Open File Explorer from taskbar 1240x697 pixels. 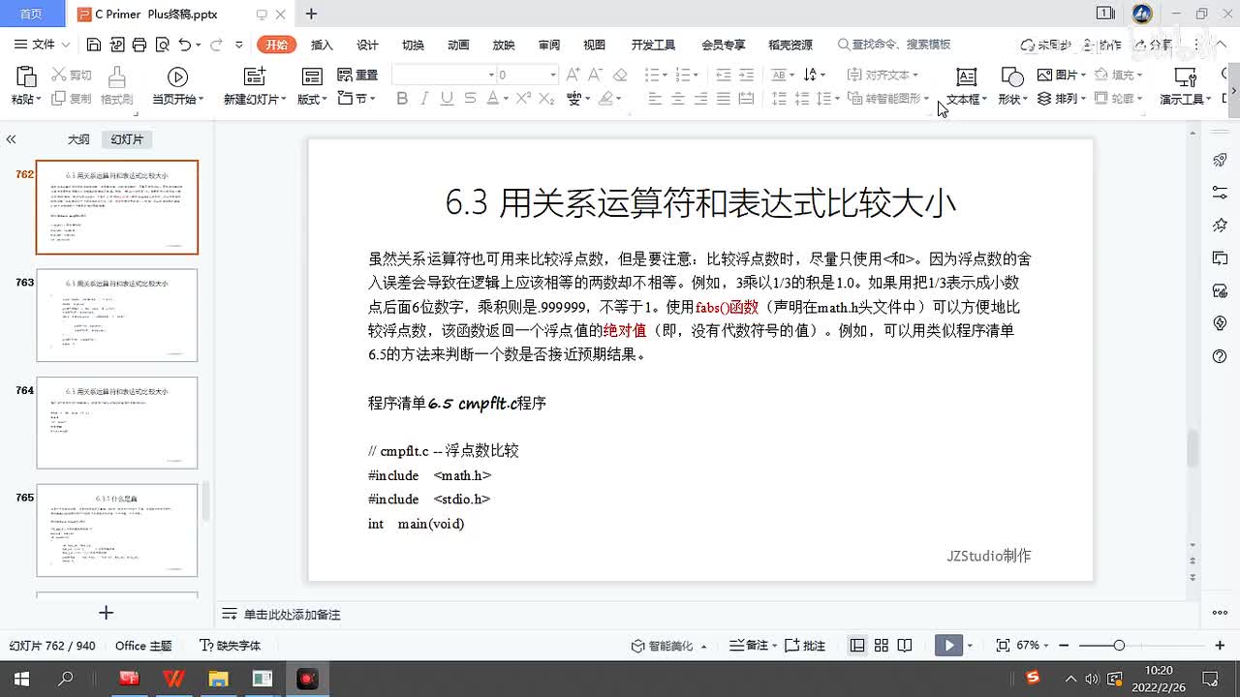pos(218,679)
